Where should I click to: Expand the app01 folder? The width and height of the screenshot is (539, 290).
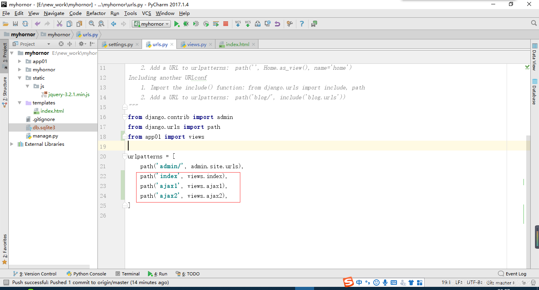coord(20,61)
